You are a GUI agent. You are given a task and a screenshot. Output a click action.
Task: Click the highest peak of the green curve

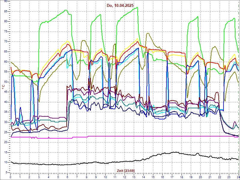click(x=137, y=7)
